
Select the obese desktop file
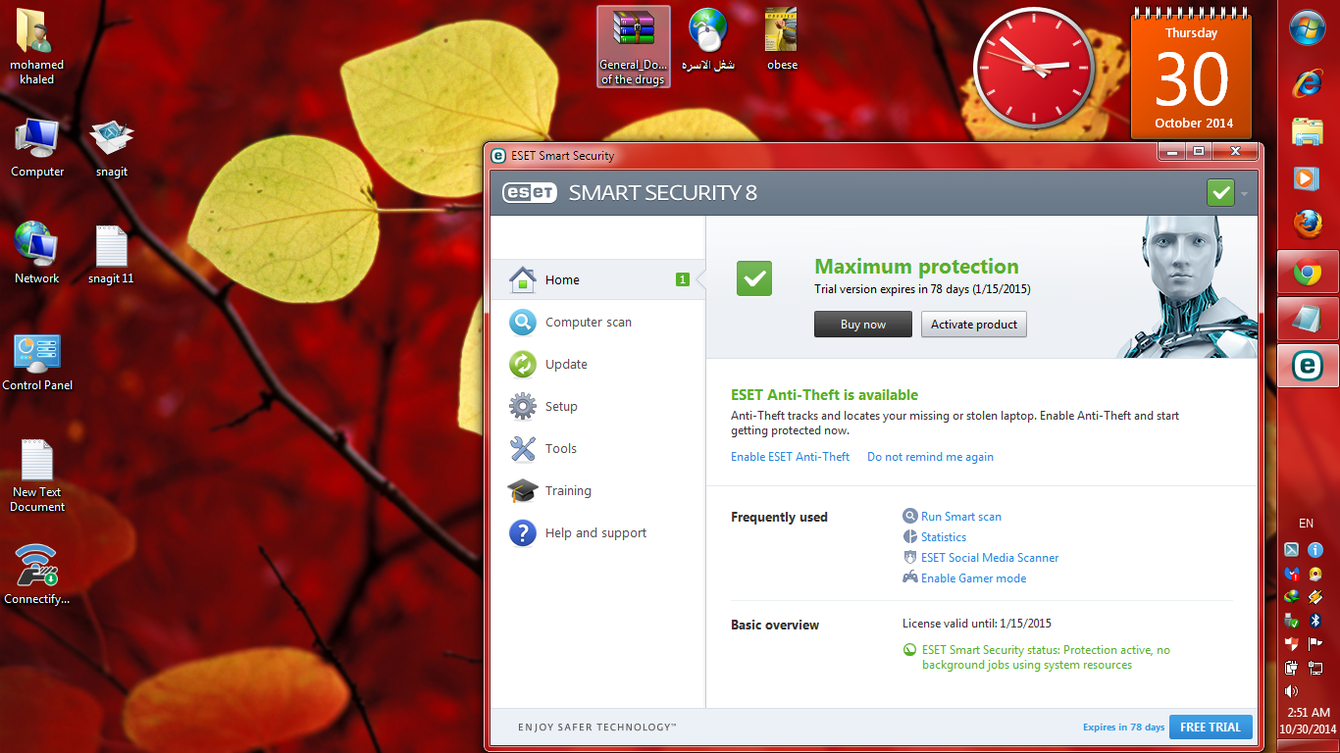(x=782, y=39)
